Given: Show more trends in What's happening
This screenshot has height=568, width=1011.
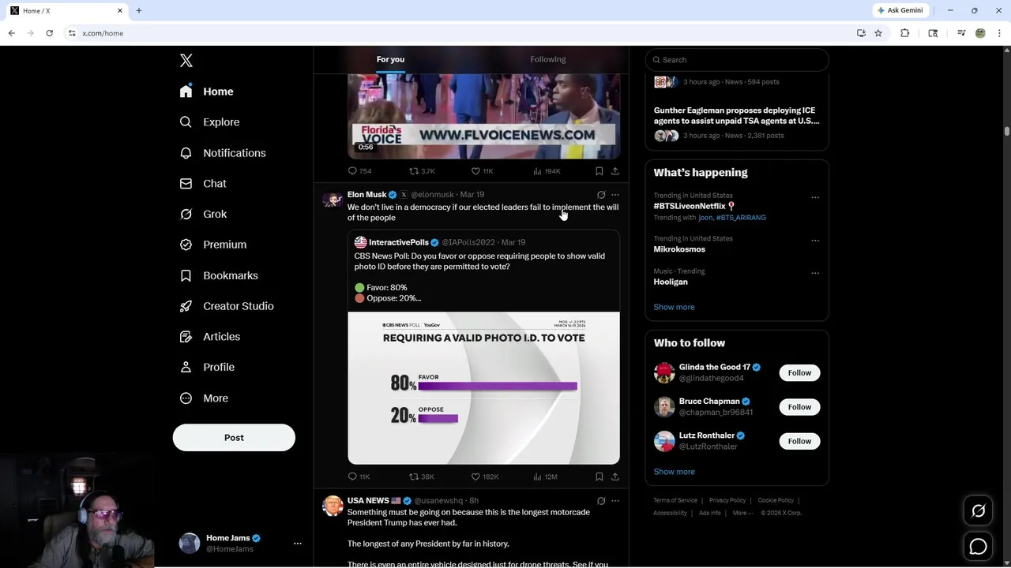Looking at the screenshot, I should (x=674, y=308).
